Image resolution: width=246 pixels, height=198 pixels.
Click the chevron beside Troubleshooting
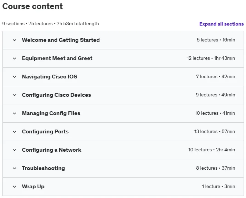click(x=14, y=168)
